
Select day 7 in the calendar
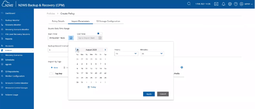[101, 64]
